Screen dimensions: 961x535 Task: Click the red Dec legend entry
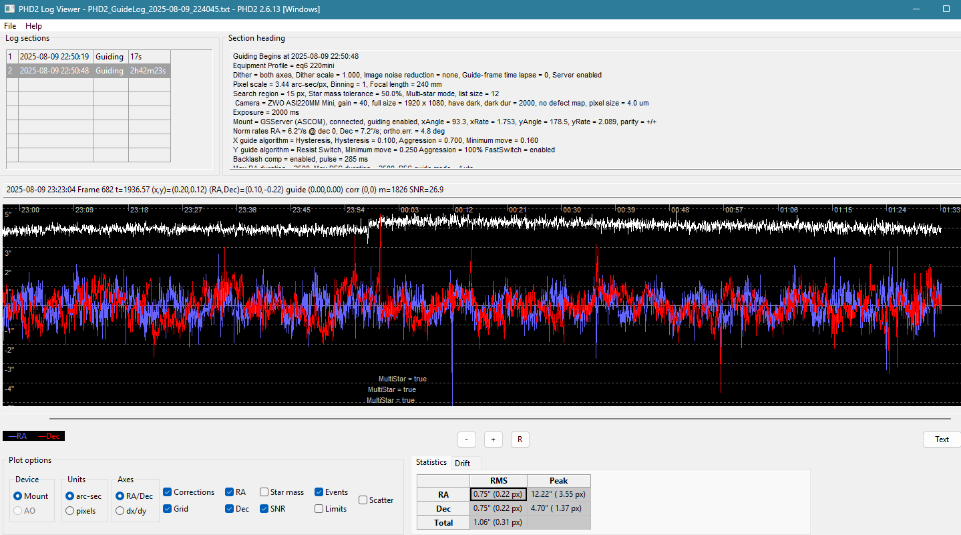49,436
